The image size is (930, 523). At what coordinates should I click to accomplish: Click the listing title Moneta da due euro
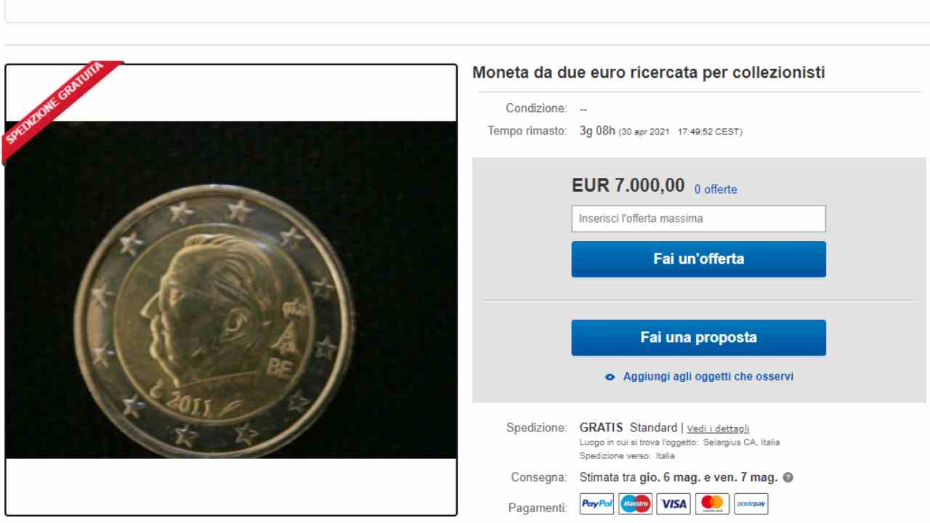tap(649, 73)
